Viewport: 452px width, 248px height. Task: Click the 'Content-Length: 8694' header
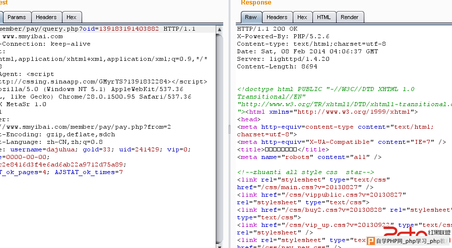click(277, 66)
